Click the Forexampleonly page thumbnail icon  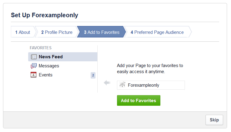[x=122, y=85]
